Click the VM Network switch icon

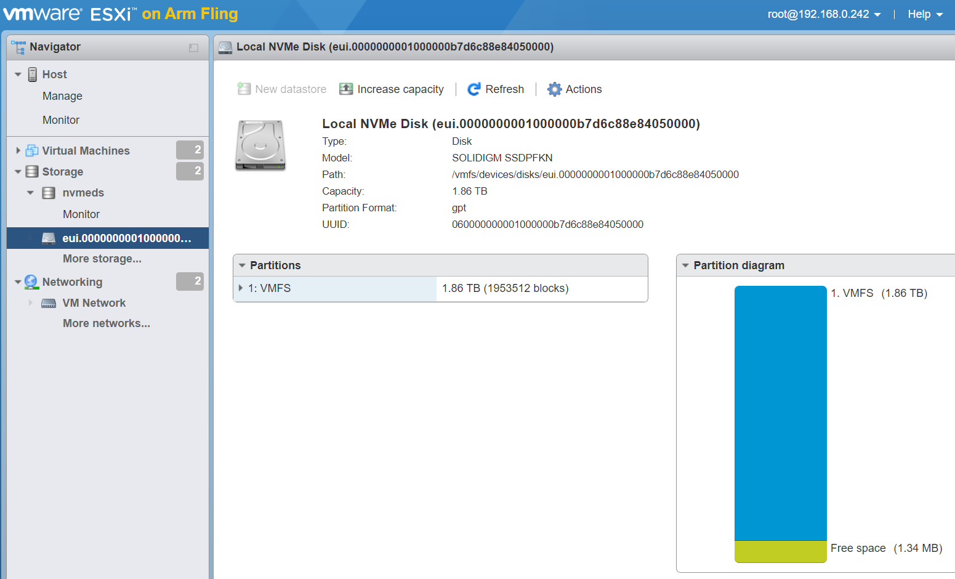pyautogui.click(x=49, y=303)
